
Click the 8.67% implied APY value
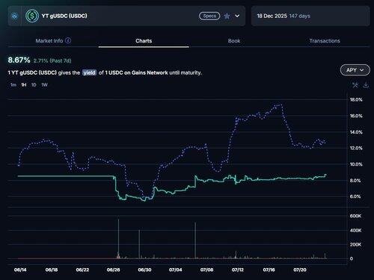[x=19, y=60]
